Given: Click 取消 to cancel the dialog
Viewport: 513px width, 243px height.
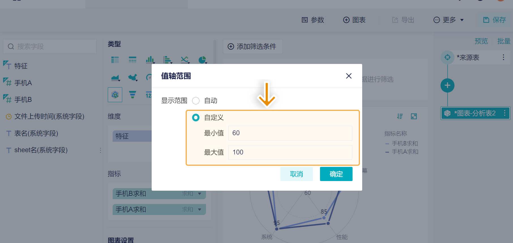Looking at the screenshot, I should (297, 174).
